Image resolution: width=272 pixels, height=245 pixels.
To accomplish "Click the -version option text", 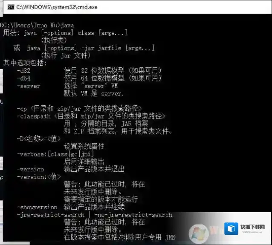I will pos(30,169).
